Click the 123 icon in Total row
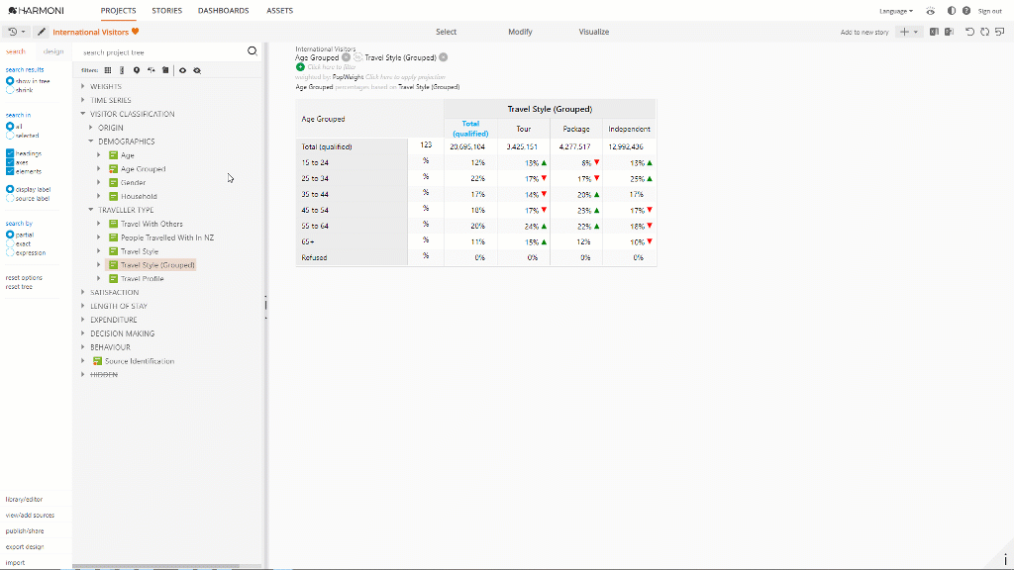Screen dimensions: 1014x570 point(426,144)
